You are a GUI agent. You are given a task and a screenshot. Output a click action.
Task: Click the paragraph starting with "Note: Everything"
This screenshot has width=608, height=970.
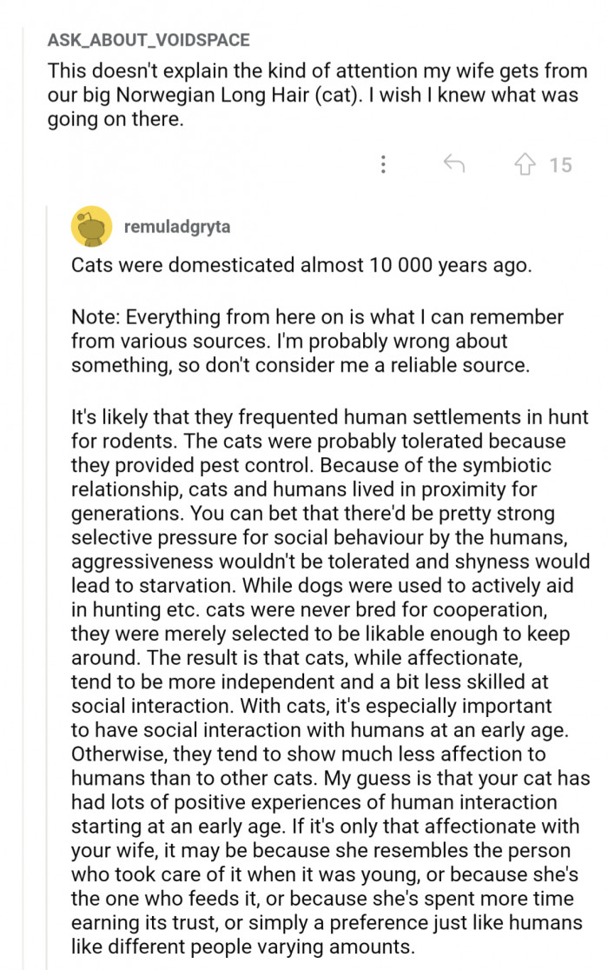click(317, 342)
